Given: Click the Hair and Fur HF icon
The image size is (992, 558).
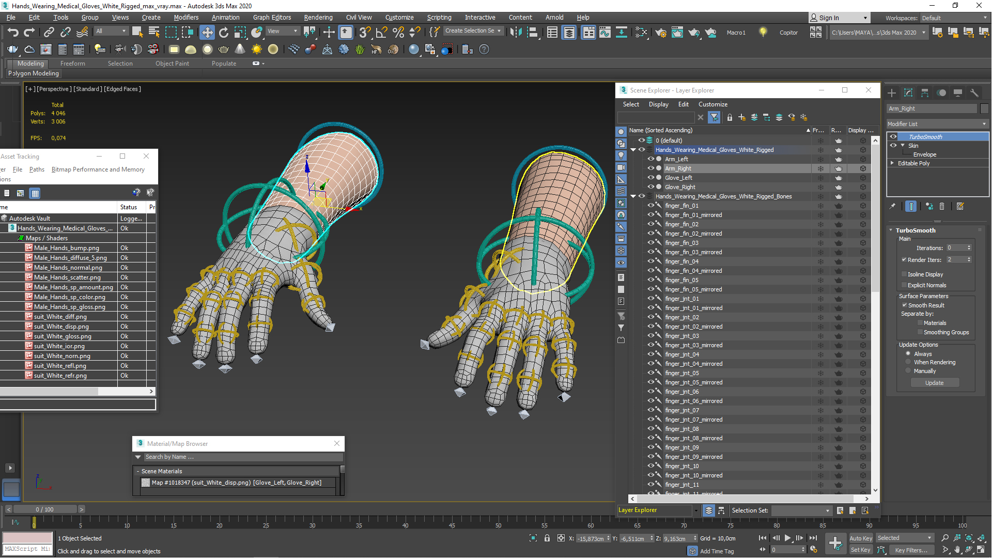Looking at the screenshot, I should (376, 50).
